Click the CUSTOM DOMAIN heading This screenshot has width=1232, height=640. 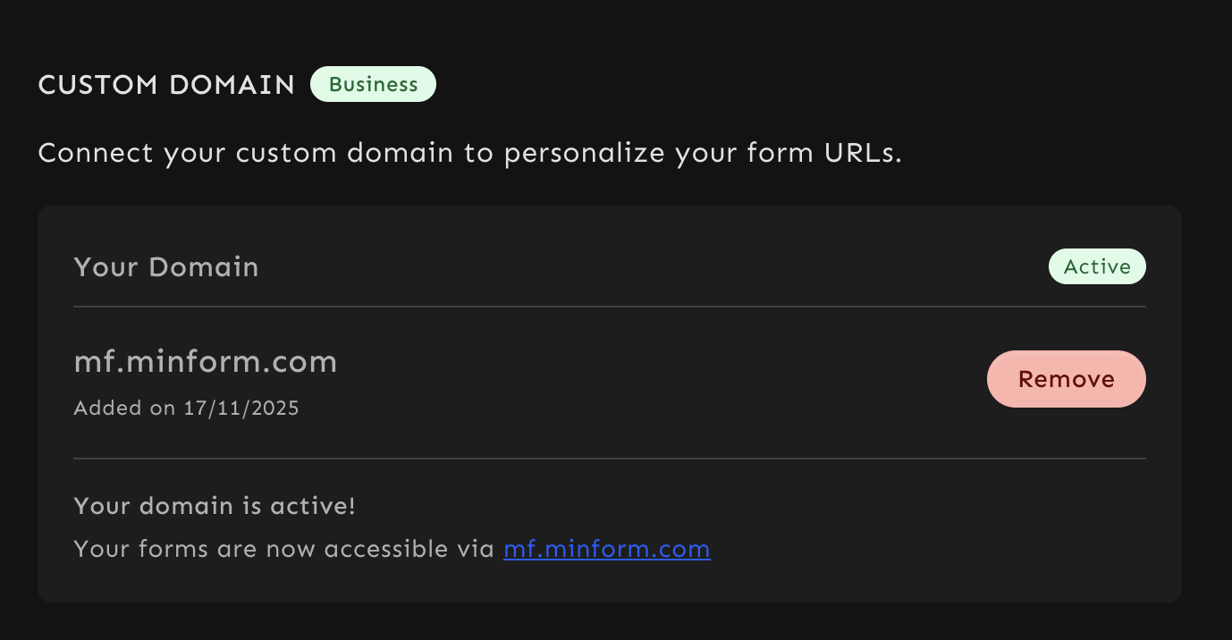click(166, 85)
